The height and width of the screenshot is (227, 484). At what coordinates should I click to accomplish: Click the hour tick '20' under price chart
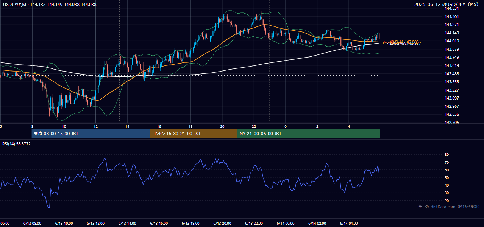tap(222, 127)
